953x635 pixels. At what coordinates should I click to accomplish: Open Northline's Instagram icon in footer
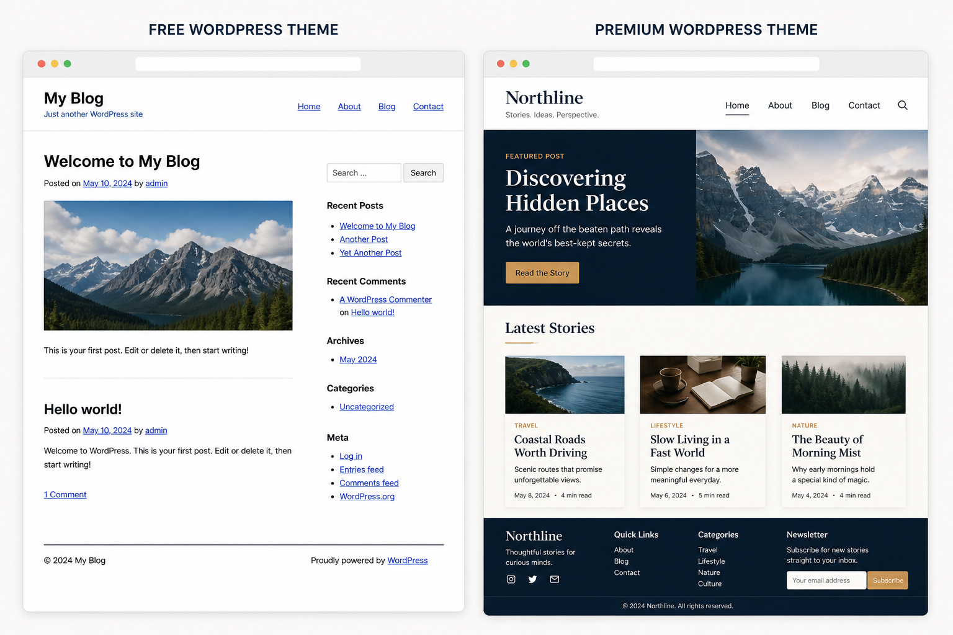click(x=511, y=579)
